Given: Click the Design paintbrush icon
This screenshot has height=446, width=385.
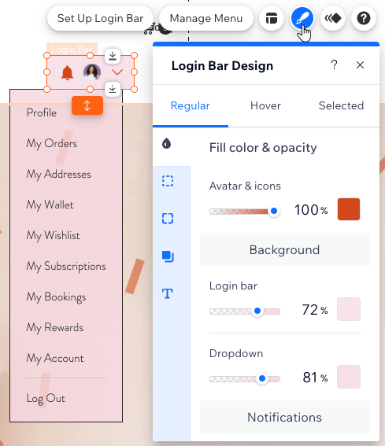Looking at the screenshot, I should pos(302,19).
